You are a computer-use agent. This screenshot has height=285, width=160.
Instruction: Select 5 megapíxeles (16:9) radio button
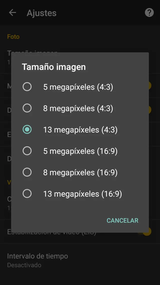pos(27,151)
